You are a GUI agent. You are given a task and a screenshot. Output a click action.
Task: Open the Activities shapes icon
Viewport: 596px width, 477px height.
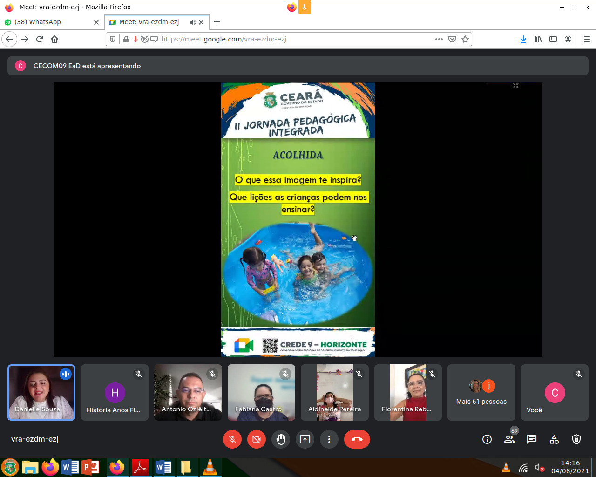click(x=554, y=439)
